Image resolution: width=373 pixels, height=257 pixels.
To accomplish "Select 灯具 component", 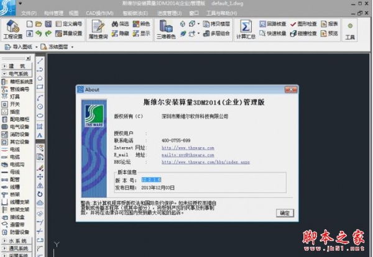I will 11,96.
